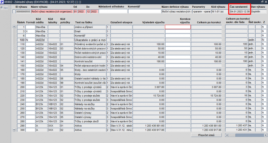This screenshot has width=268, height=143.
Task: Click the Formát cell N on row 100
Action: pos(30,40)
